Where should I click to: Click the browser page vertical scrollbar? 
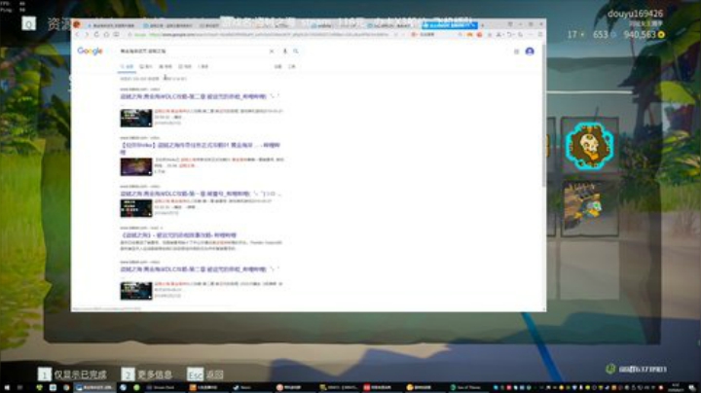pos(543,116)
